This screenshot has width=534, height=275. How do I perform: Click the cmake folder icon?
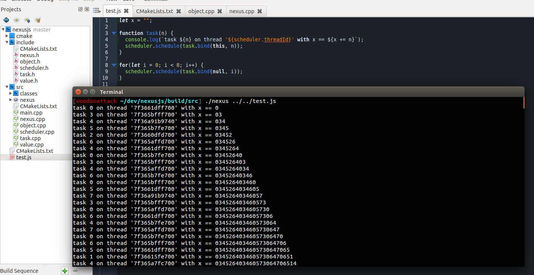point(12,36)
